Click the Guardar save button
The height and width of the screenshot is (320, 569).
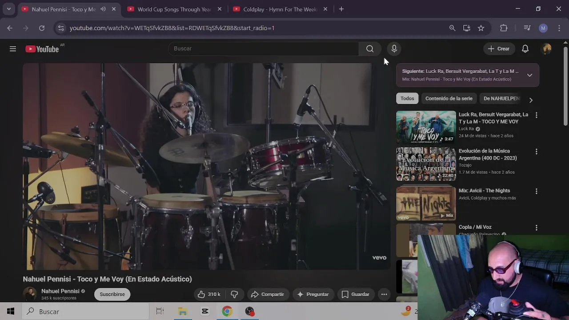356,294
